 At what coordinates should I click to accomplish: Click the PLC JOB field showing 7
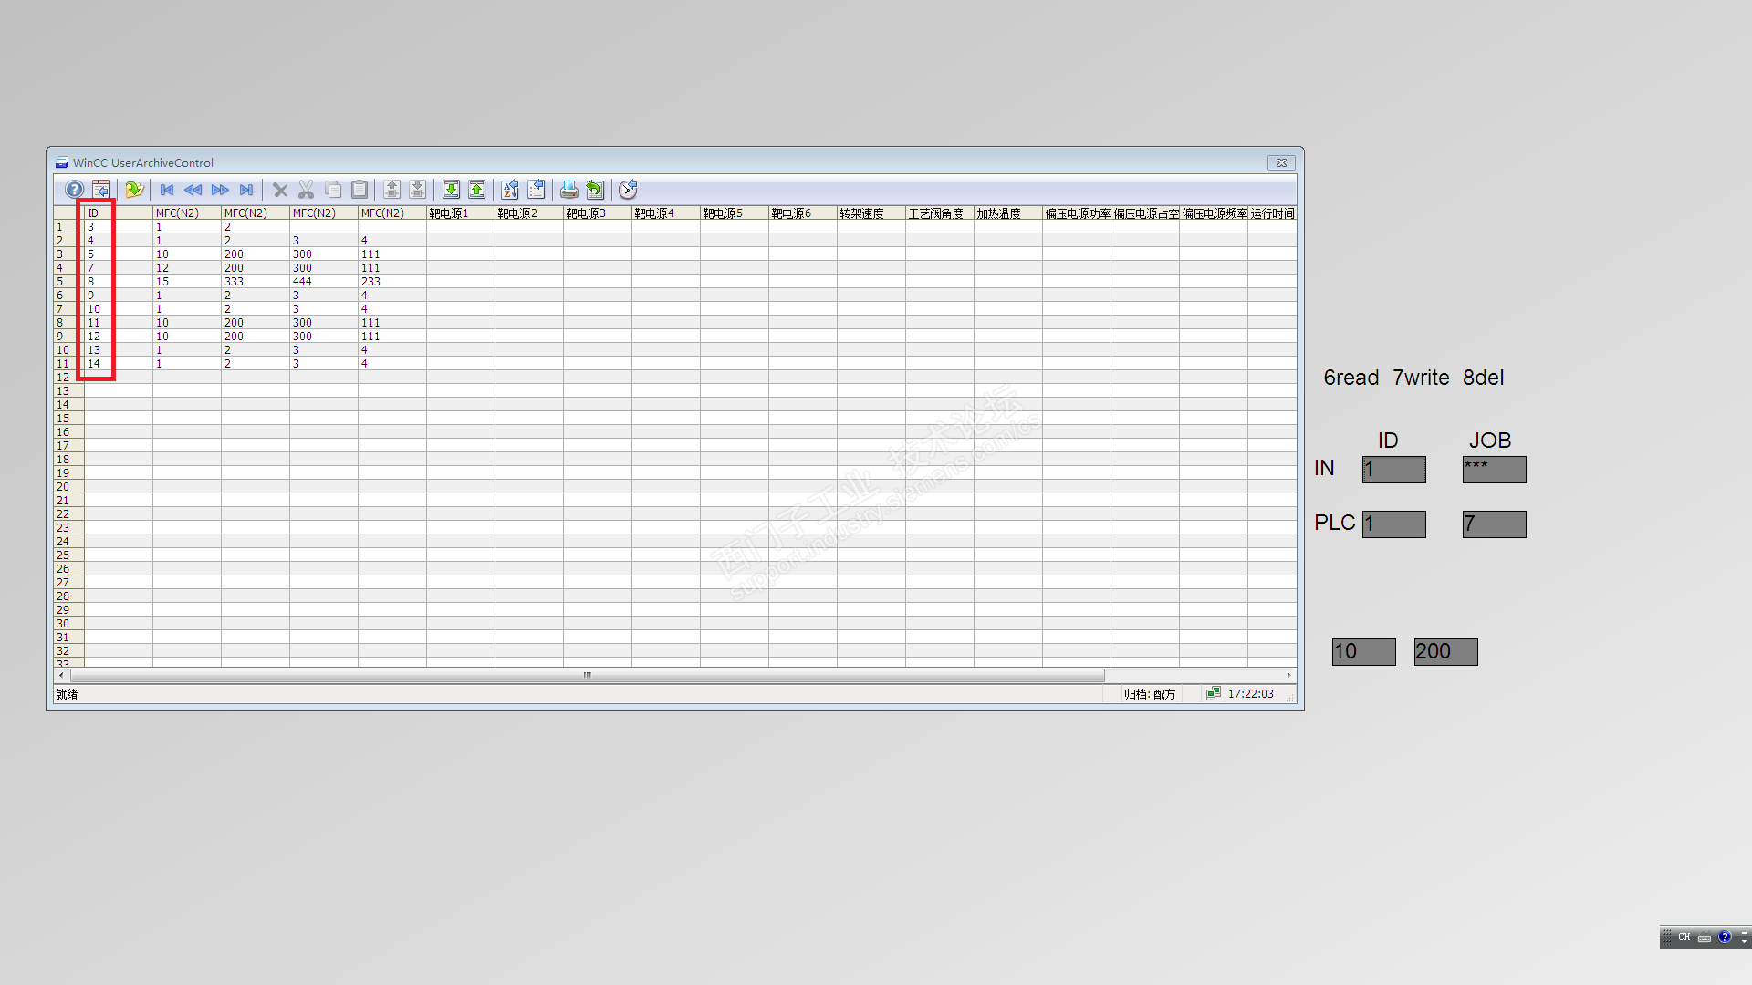coord(1494,524)
